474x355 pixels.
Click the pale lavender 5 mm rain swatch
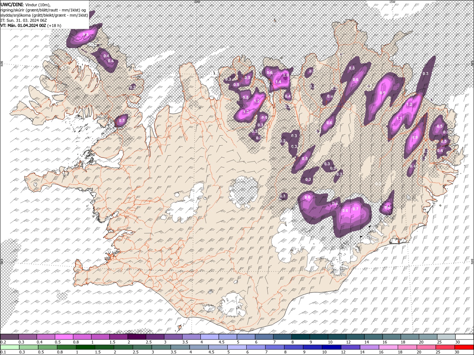237,347
